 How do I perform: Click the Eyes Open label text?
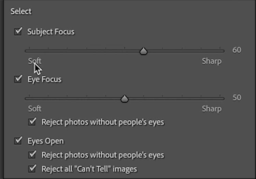point(46,141)
